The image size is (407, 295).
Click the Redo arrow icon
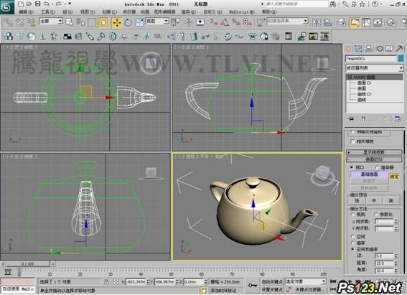(x=58, y=4)
